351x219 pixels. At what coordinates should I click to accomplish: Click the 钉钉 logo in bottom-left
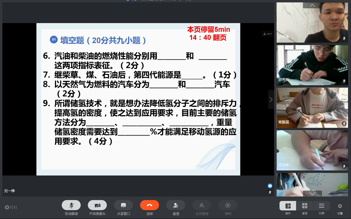pos(12,207)
